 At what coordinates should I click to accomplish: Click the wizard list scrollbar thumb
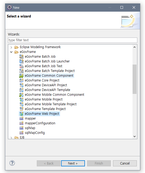pyautogui.click(x=134, y=79)
